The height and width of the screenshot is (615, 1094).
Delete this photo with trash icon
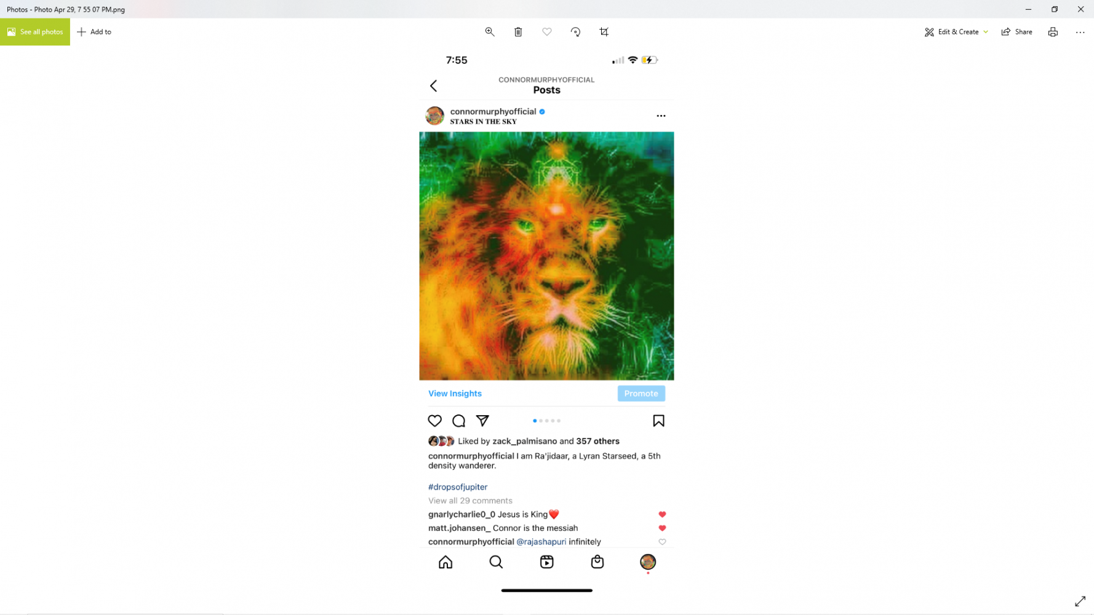(x=518, y=32)
